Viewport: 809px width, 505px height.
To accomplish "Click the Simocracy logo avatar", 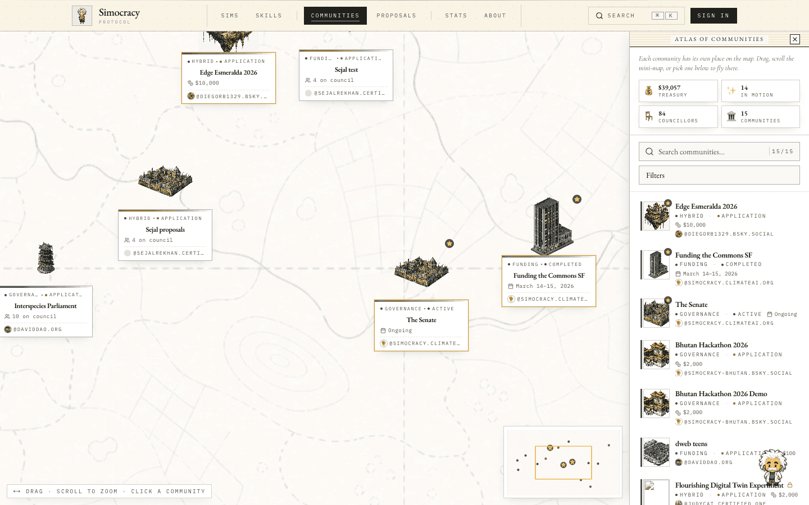I will coord(82,16).
